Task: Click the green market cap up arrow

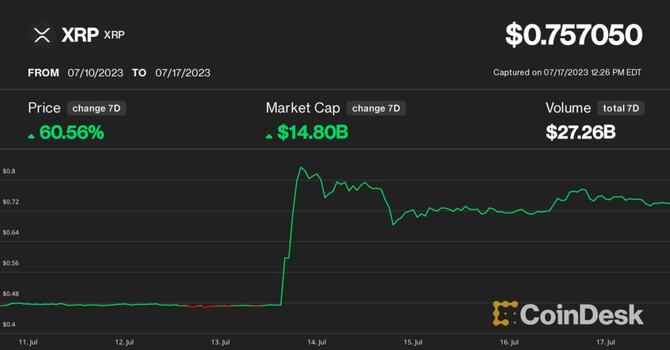Action: point(269,136)
